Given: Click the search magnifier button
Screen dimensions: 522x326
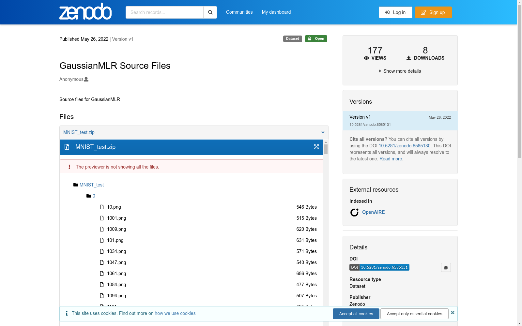Looking at the screenshot, I should tap(210, 12).
